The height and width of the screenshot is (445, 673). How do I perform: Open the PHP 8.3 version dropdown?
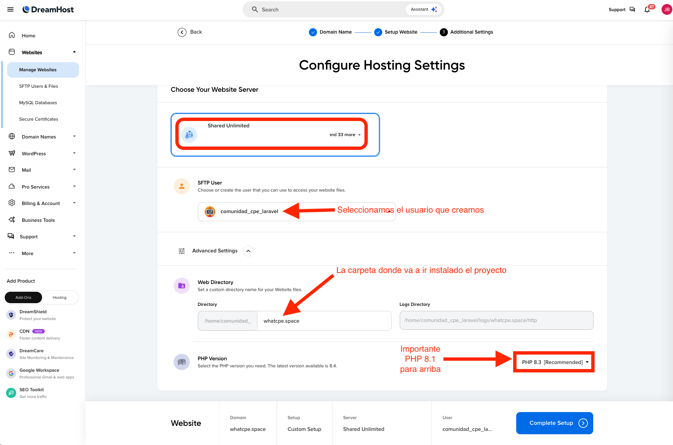pos(554,362)
